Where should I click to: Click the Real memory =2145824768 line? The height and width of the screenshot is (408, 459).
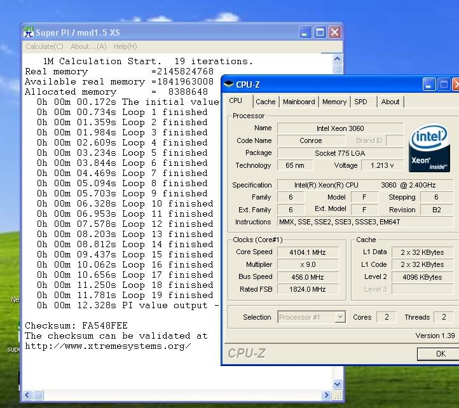coord(119,71)
